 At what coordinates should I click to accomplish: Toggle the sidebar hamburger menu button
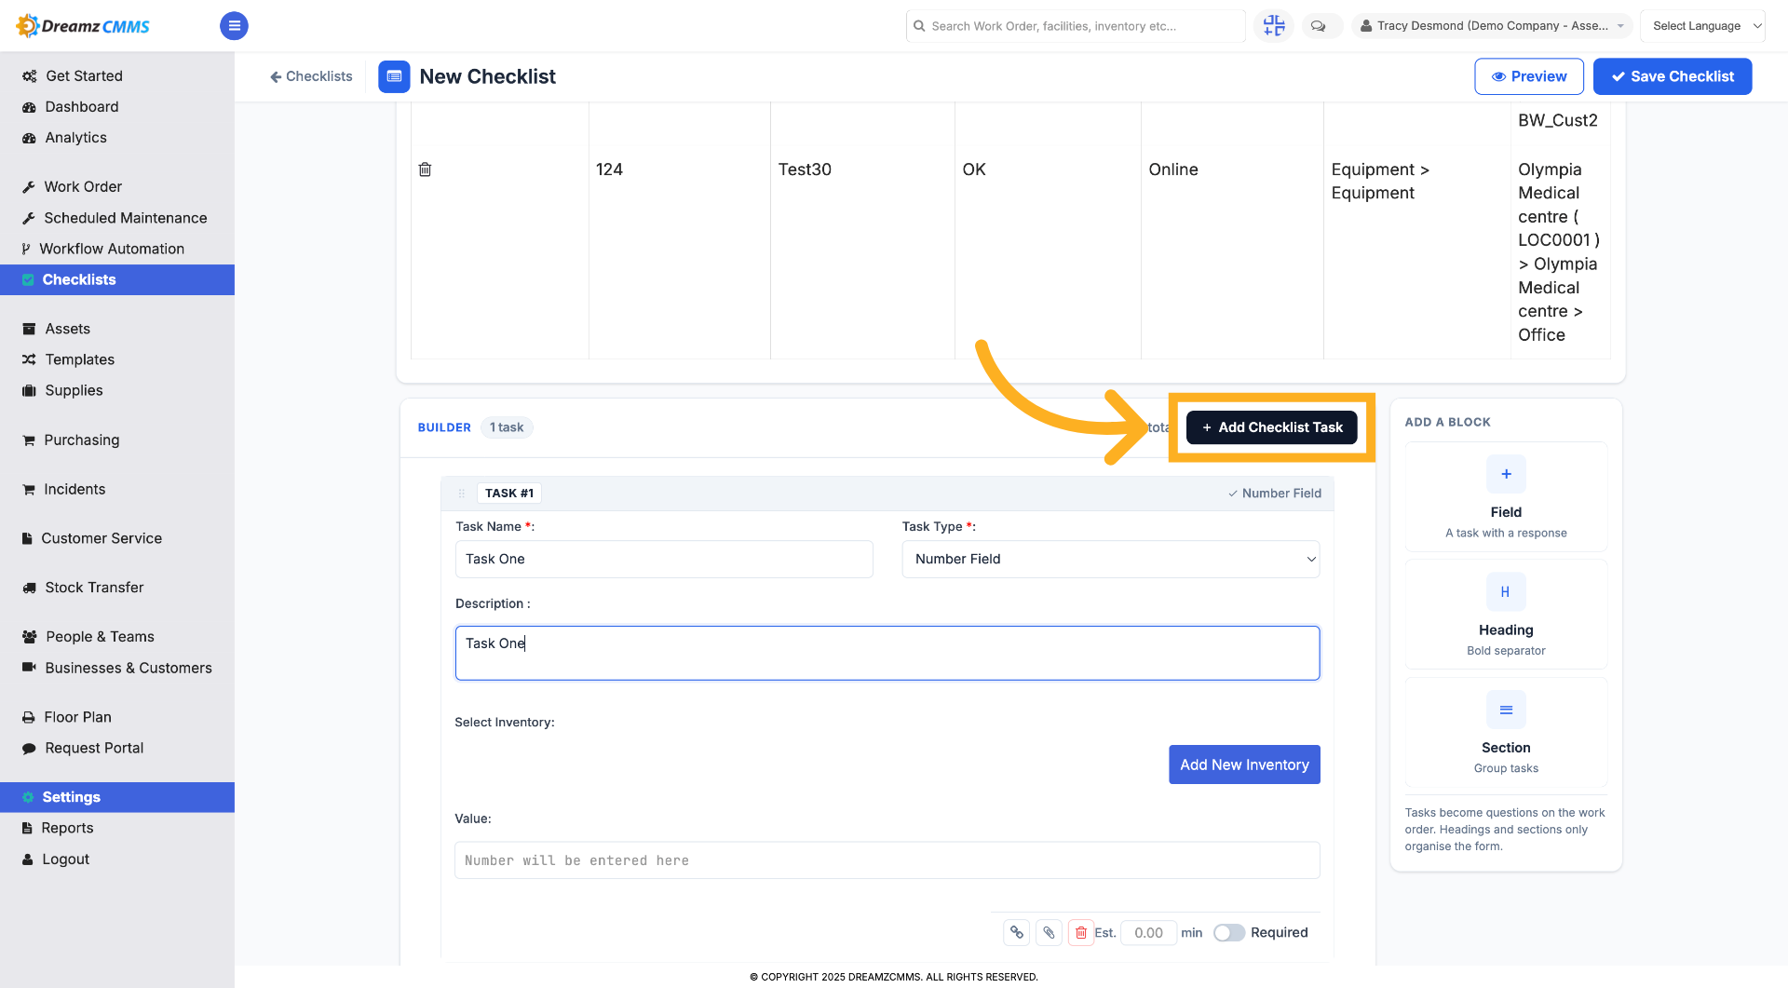pyautogui.click(x=234, y=25)
